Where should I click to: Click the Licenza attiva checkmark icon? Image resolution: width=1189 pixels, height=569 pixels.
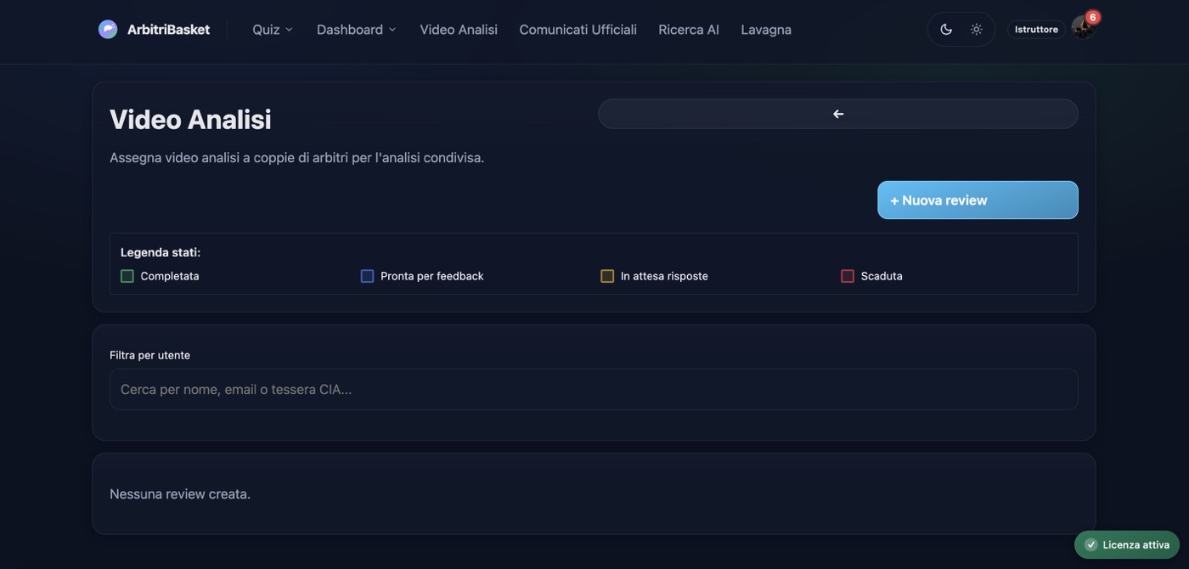(1091, 545)
